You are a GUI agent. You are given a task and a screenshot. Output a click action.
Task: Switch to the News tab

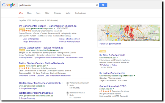pyautogui.click(x=38, y=13)
